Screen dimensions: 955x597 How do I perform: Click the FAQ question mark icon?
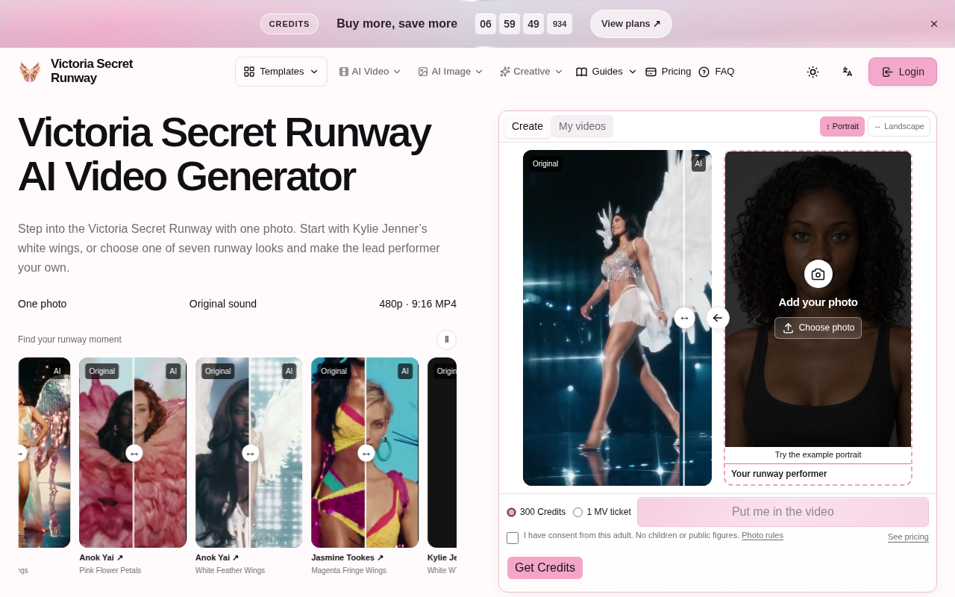click(x=704, y=72)
